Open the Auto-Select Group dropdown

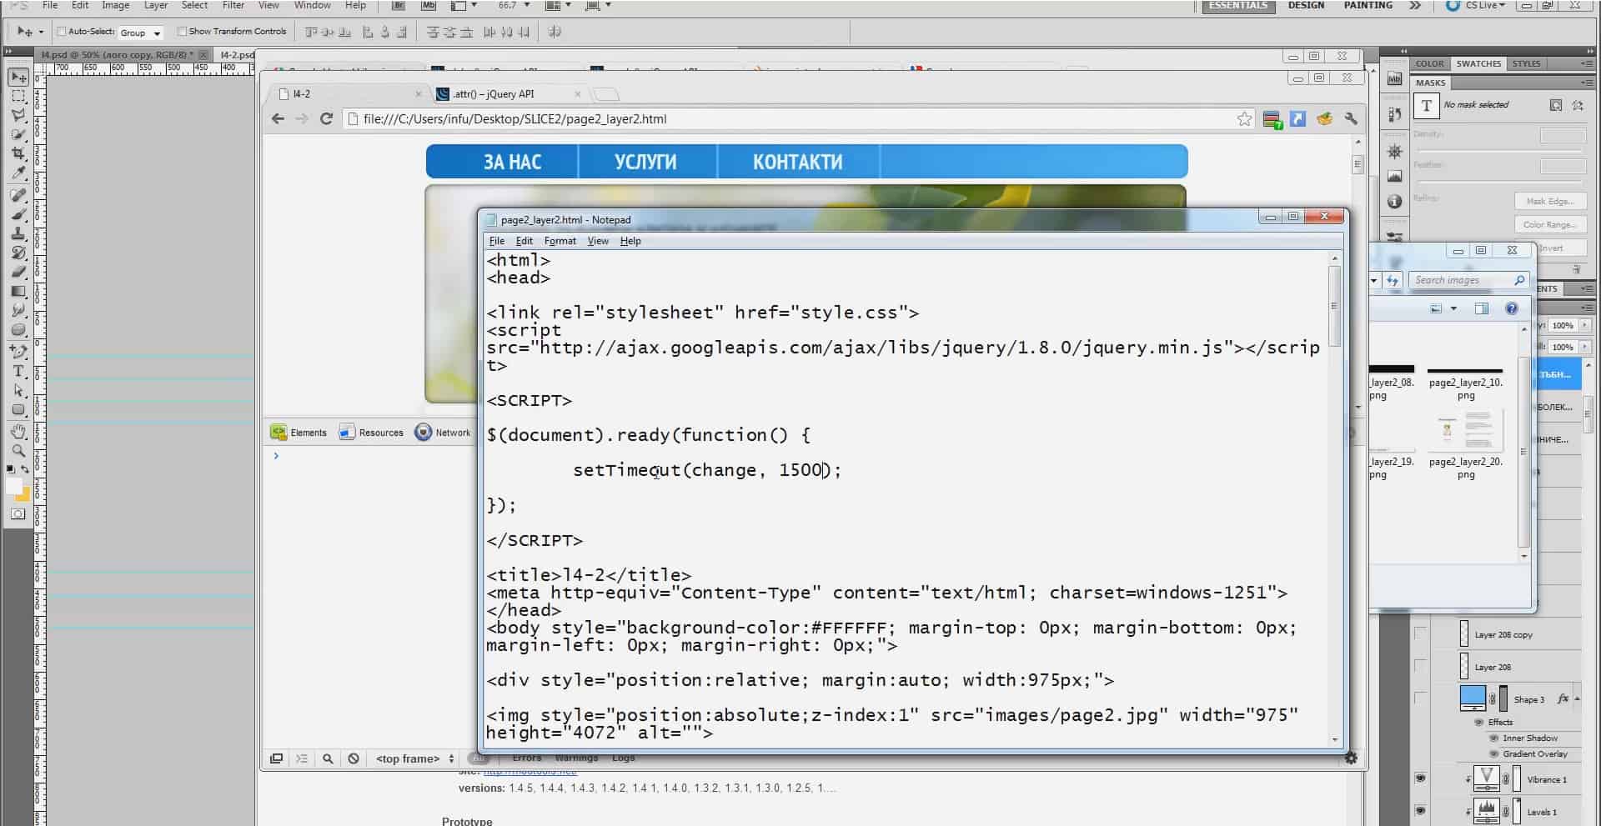pyautogui.click(x=142, y=33)
